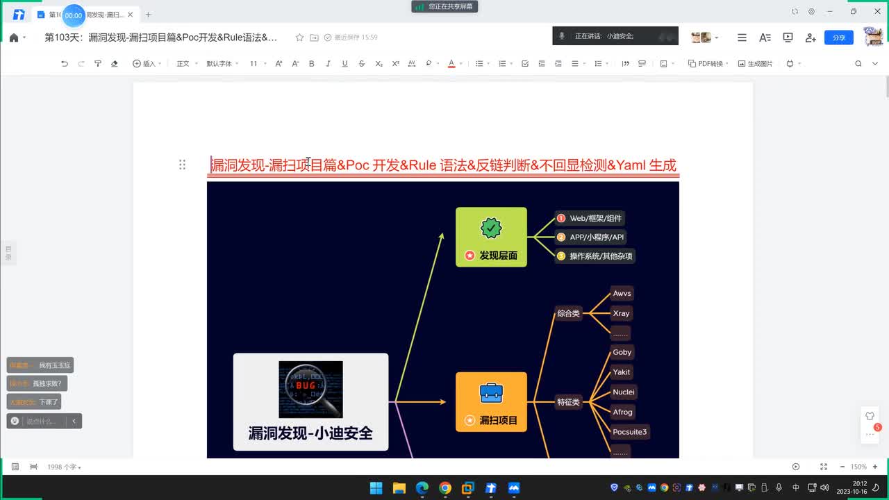Click the generate image button
Viewport: 889px width, 500px height.
[756, 63]
